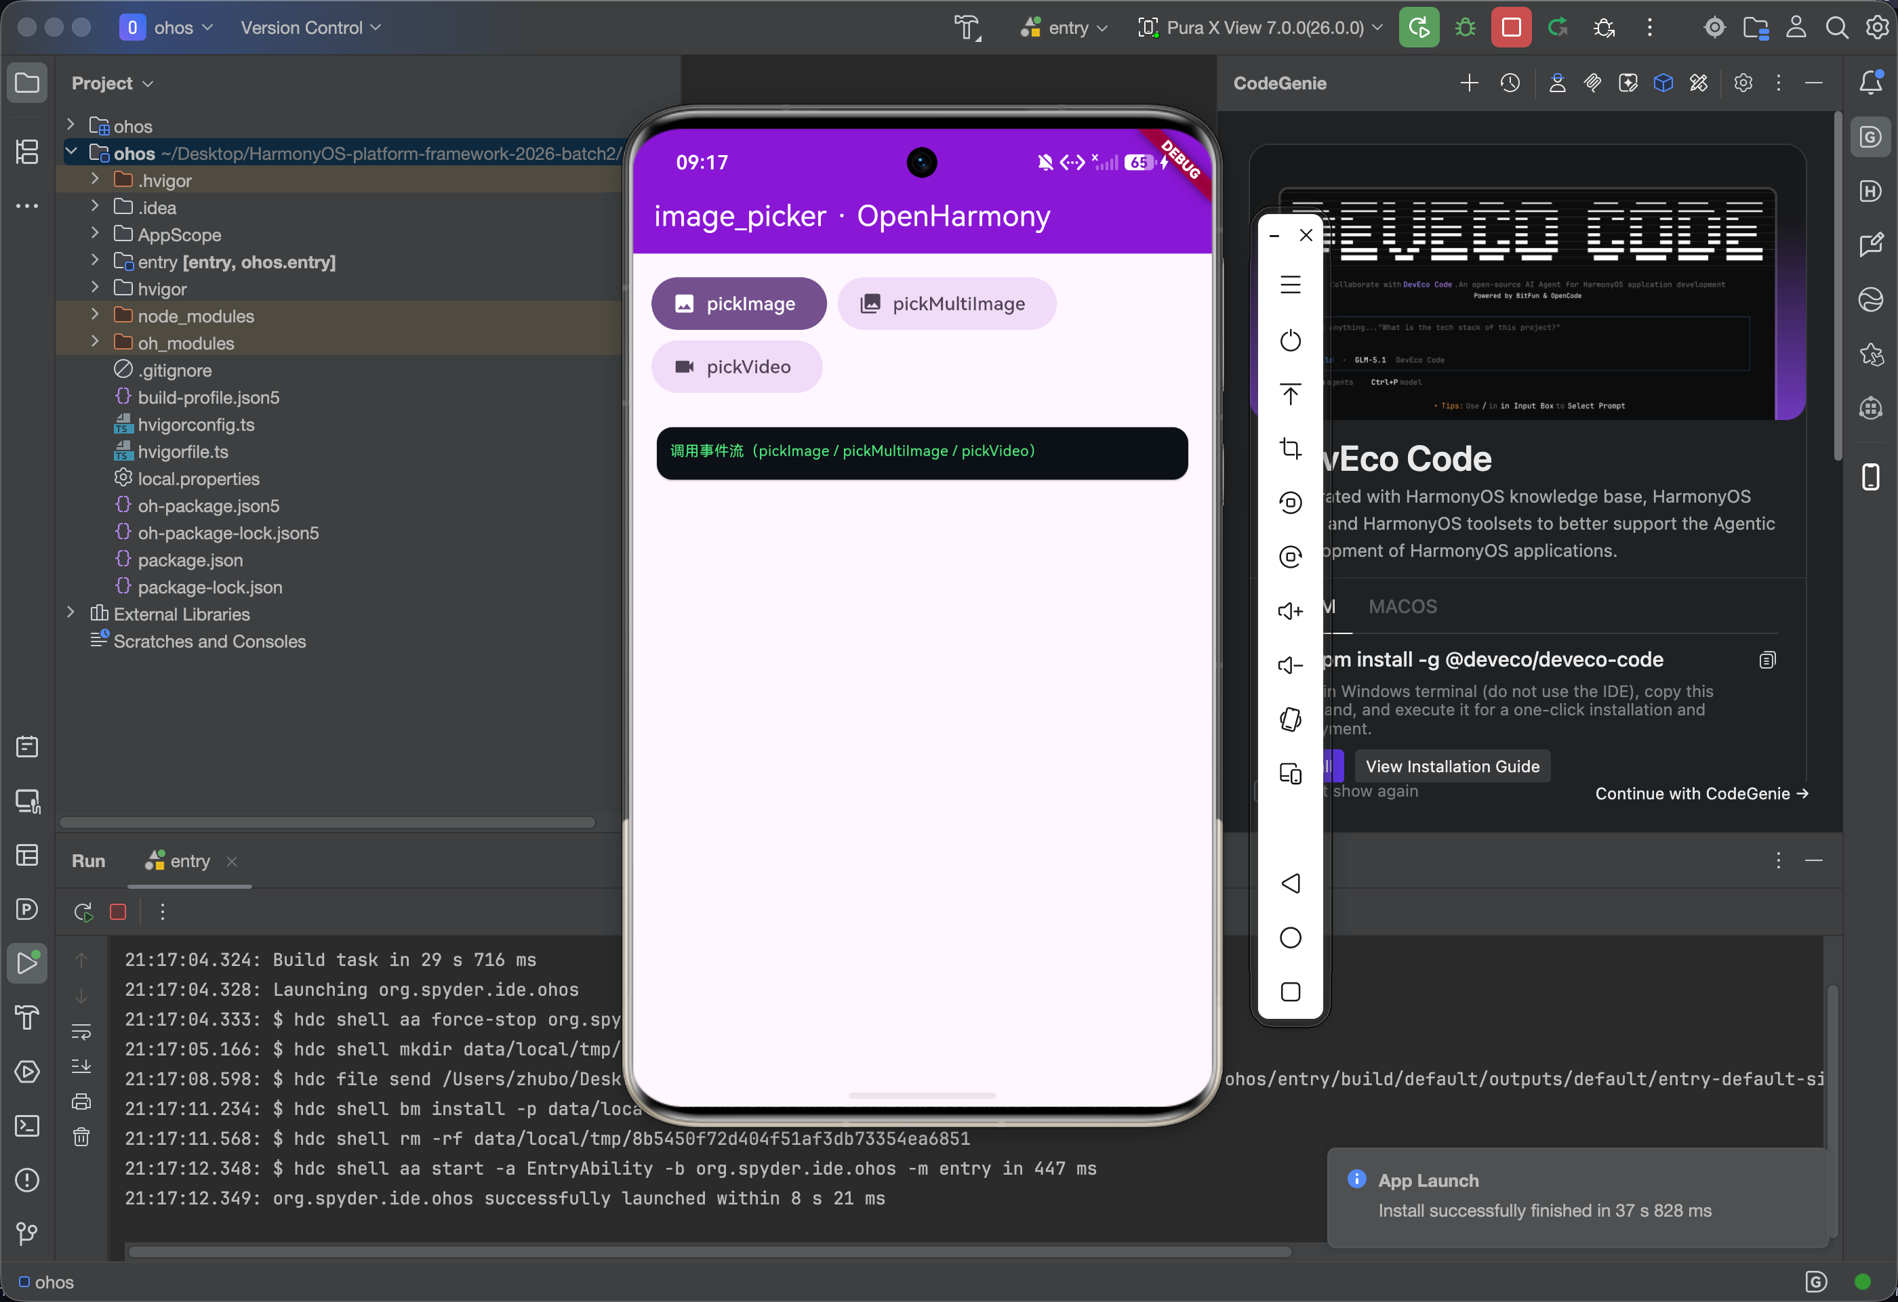Toggle the Project tool window folder icon
This screenshot has height=1302, width=1898.
[27, 83]
